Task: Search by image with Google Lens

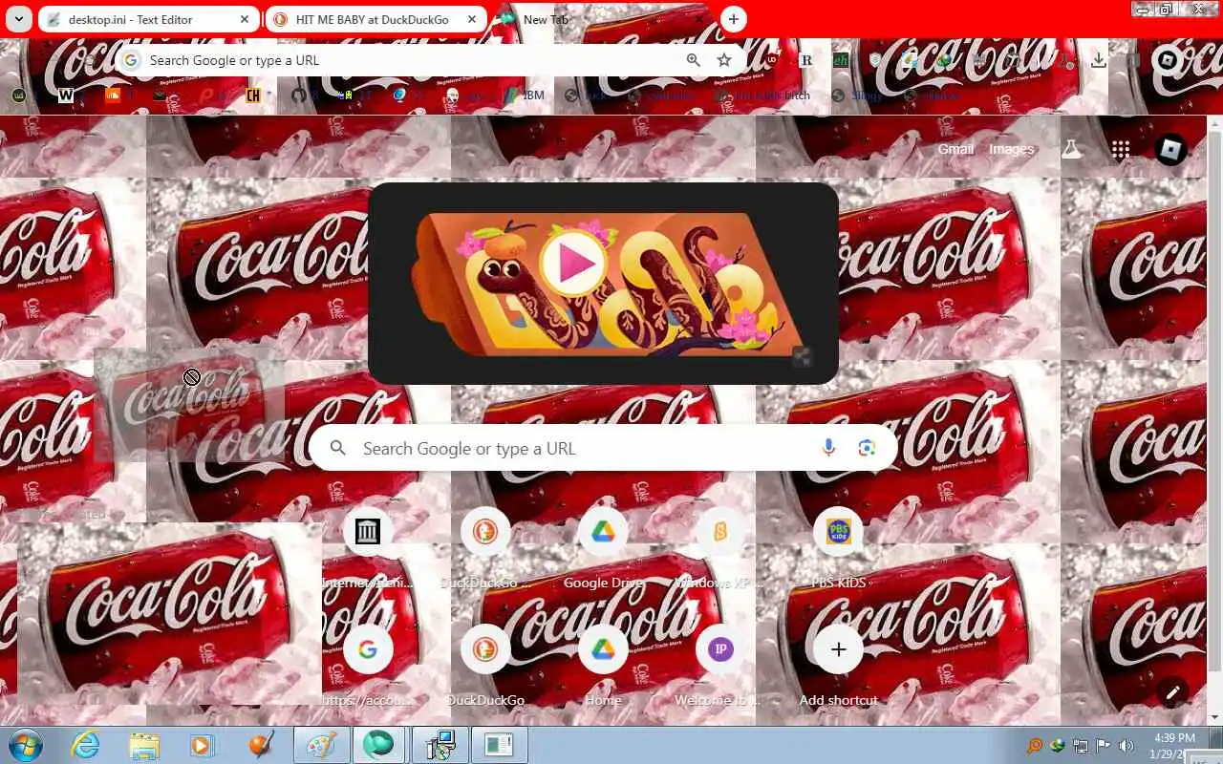Action: 867,449
